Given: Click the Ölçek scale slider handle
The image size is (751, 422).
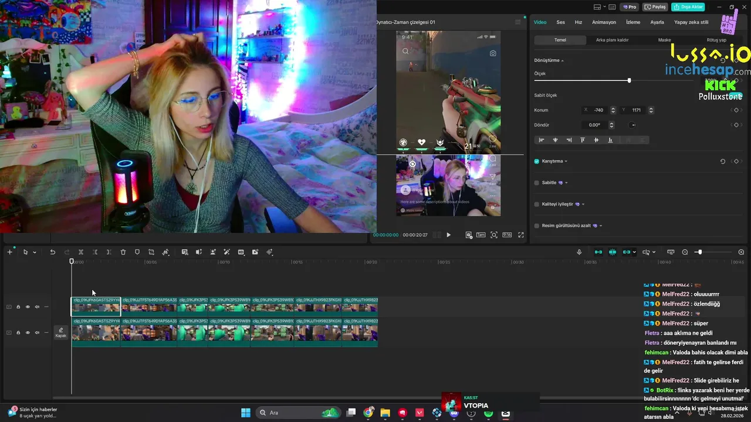Looking at the screenshot, I should 629,80.
